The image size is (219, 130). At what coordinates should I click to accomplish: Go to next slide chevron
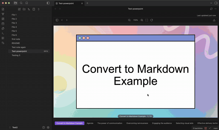click(67, 20)
